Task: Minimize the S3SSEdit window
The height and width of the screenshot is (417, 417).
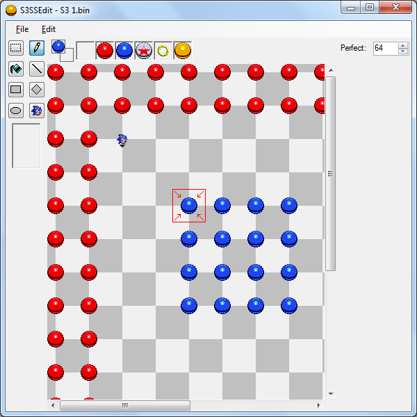Action: point(351,7)
